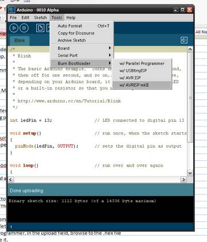Viewport: 207px width, 242px height.
Task: Click the Arduino app icon in title bar
Action: 12,10
